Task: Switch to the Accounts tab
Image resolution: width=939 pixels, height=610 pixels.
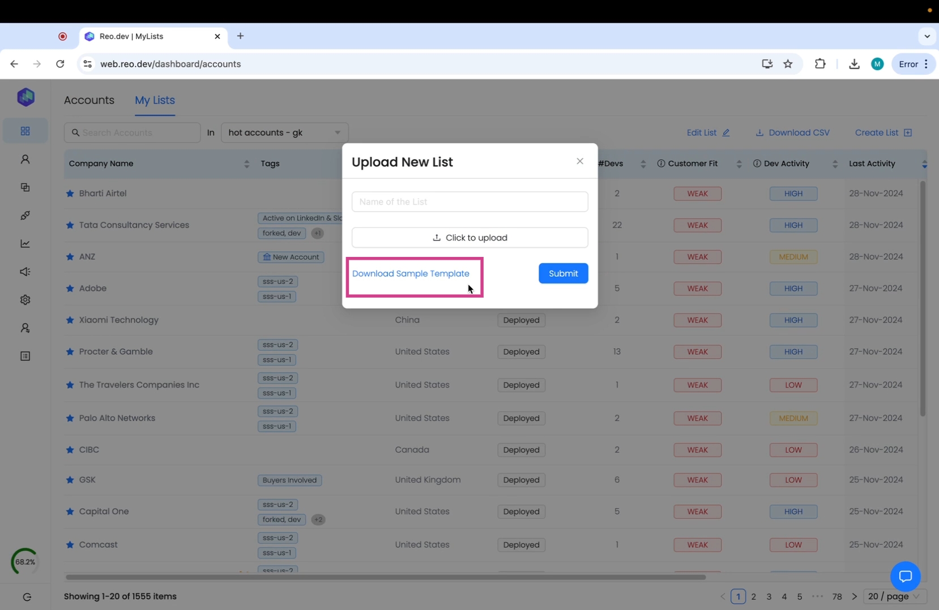Action: pyautogui.click(x=89, y=100)
